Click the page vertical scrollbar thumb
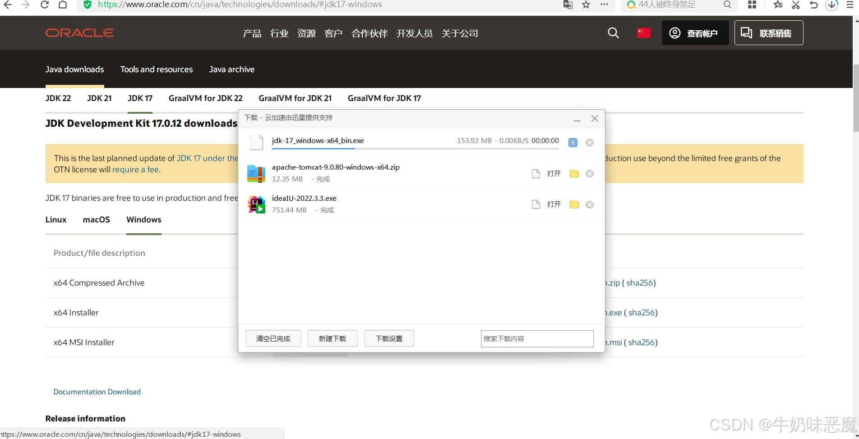859x439 pixels. point(856,98)
